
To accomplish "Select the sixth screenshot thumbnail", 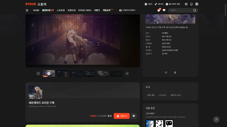I will tap(116, 74).
